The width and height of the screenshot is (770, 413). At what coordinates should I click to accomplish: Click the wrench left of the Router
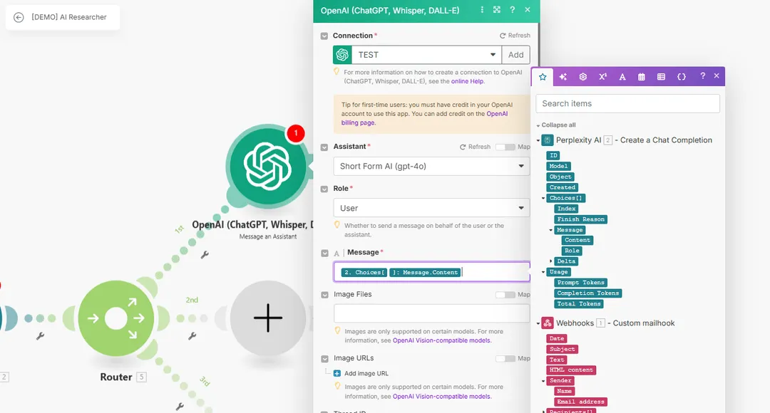tap(40, 336)
